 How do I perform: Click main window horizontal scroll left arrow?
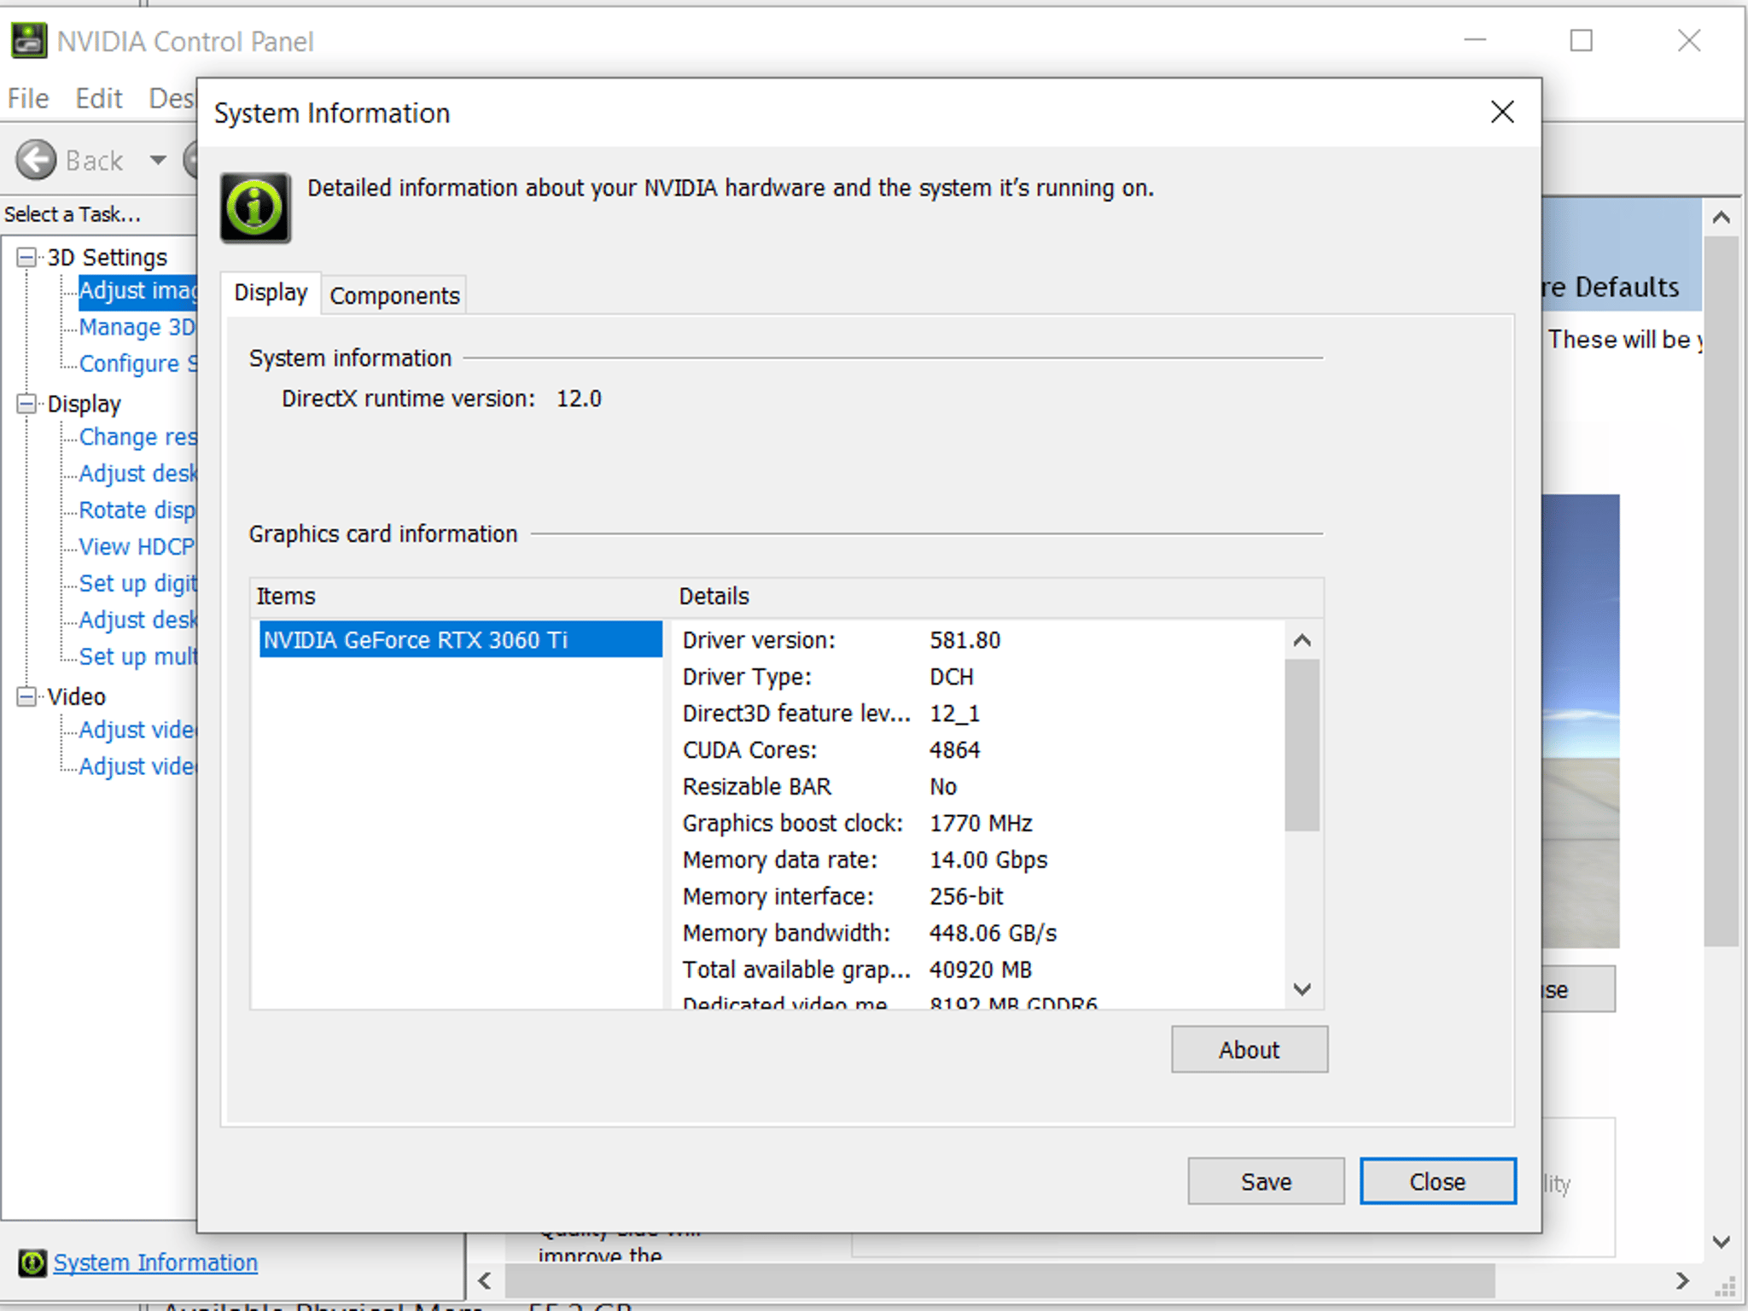485,1280
